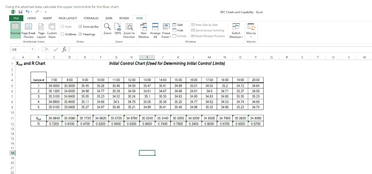372x174 pixels.
Task: Click Xbar value 34.8060 cell
Action: 256,118
